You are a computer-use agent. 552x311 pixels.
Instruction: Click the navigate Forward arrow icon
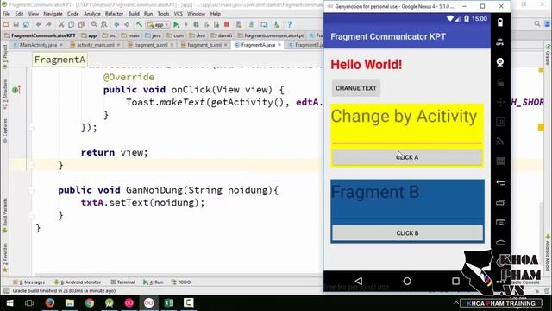(x=127, y=24)
